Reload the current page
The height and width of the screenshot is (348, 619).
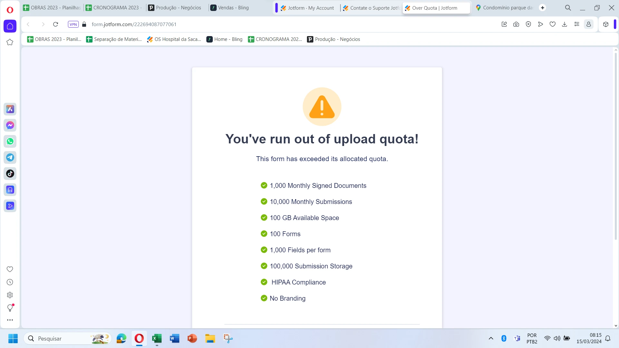point(55,24)
